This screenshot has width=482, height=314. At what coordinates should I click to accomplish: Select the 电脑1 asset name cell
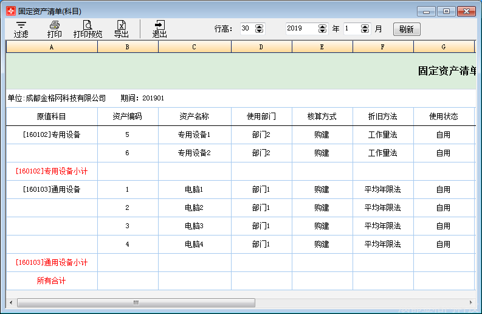tap(195, 190)
